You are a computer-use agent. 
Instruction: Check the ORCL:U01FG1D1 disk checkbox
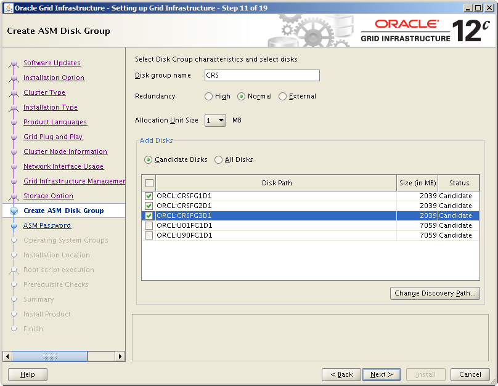click(x=149, y=226)
